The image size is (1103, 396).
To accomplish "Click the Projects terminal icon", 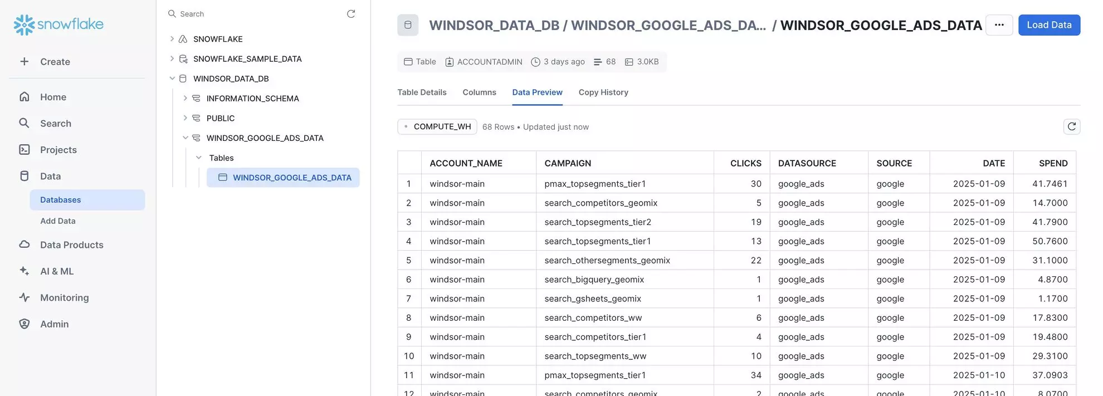I will pos(25,150).
